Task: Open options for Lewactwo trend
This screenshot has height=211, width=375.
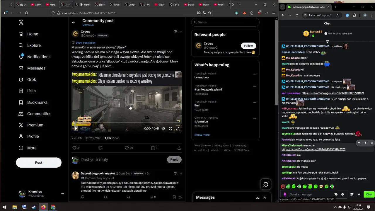Action: [x=254, y=74]
